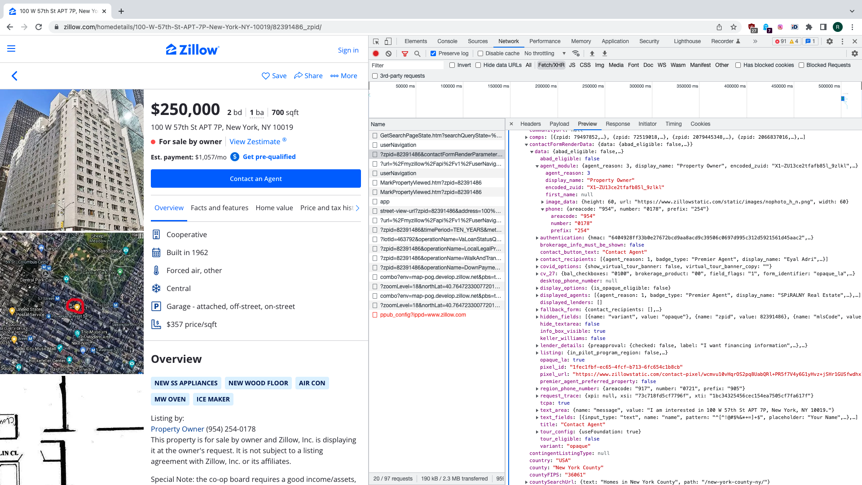Bookmark this page with the star icon
Viewport: 862px width, 485px height.
pyautogui.click(x=734, y=27)
